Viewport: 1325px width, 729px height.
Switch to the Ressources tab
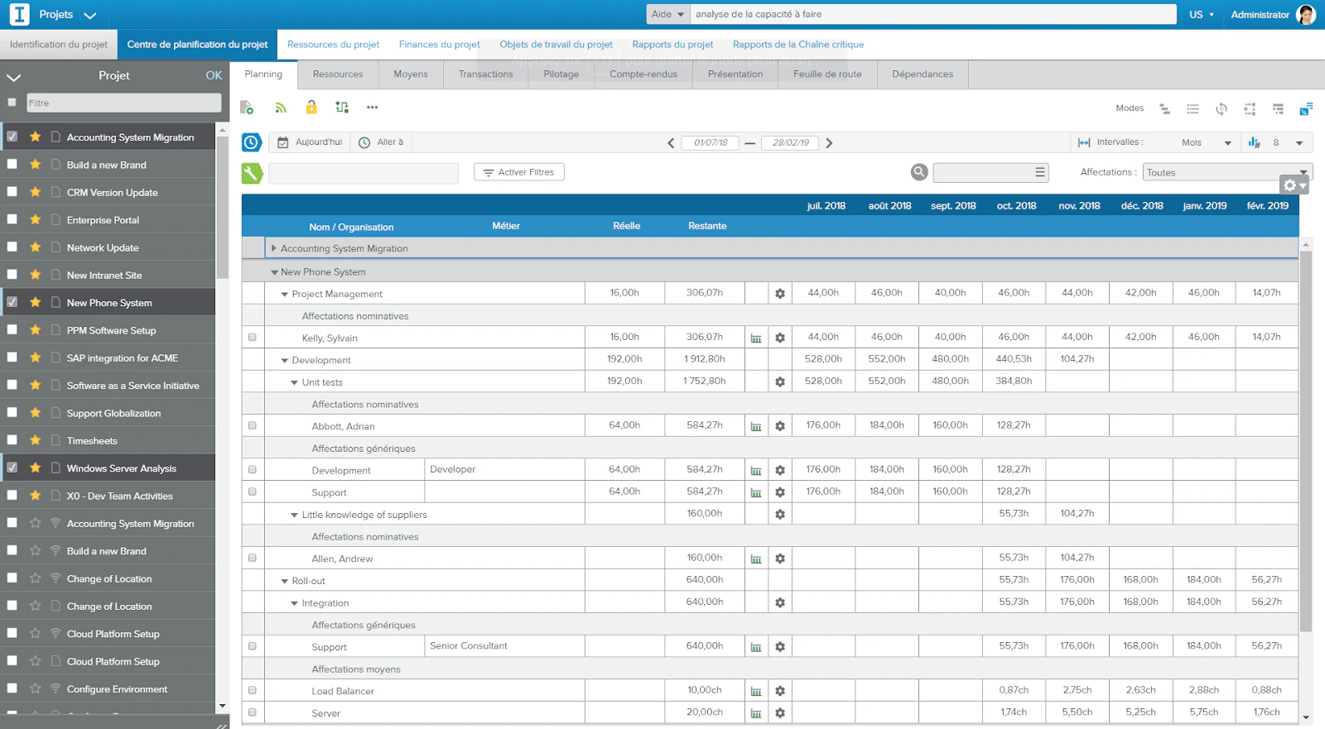[x=338, y=74]
